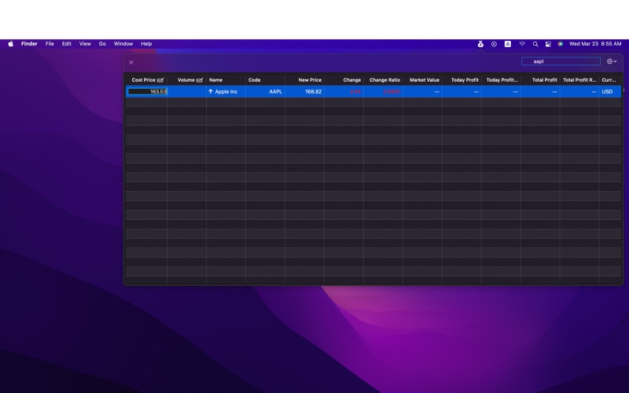Open Control Center icon
Screen dimensions: 629x393
[548, 44]
